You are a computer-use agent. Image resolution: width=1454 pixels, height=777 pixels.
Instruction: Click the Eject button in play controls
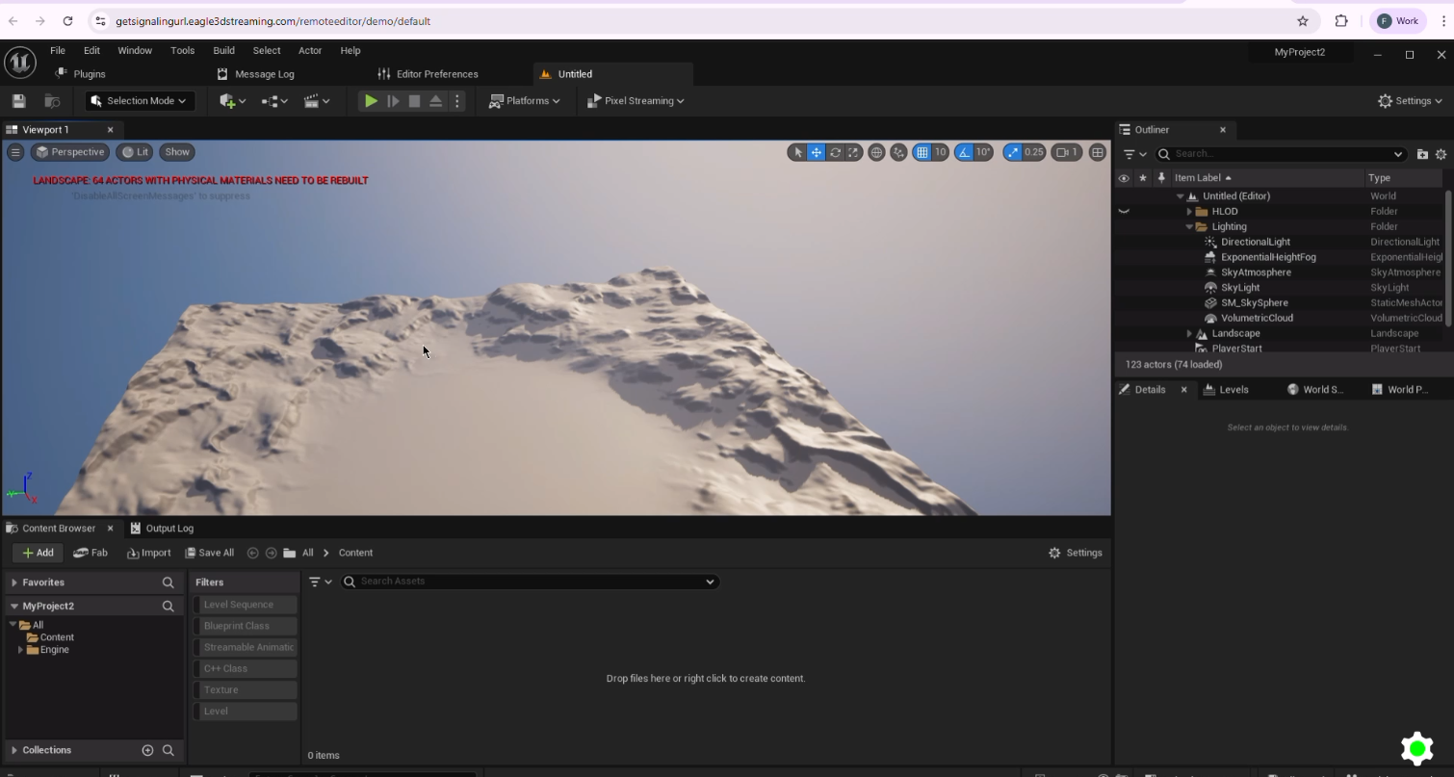(x=435, y=101)
